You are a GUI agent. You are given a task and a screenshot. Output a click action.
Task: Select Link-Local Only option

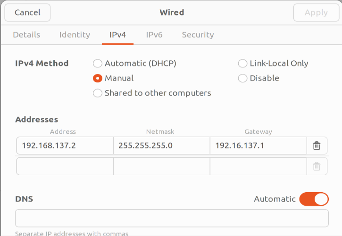[x=242, y=64]
